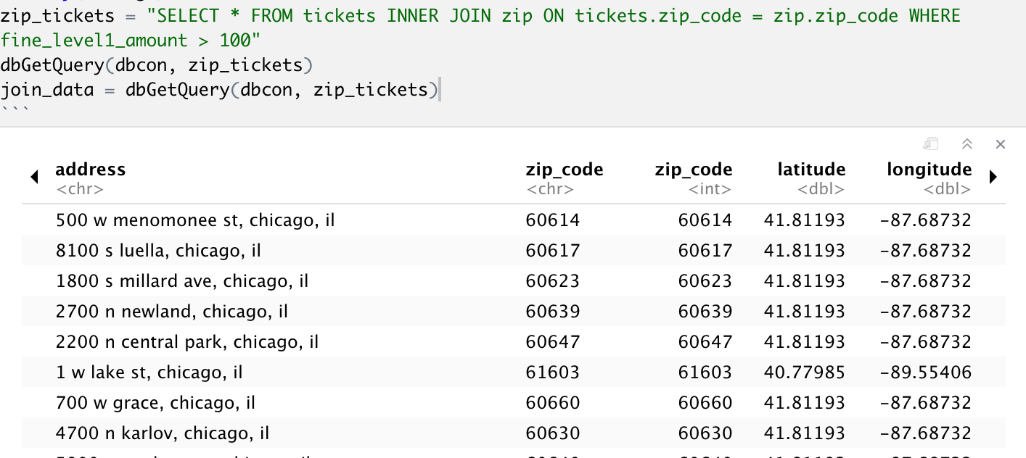Viewport: 1026px width, 458px height.
Task: Select address '8100 s luella, chicago, il'
Action: point(158,250)
